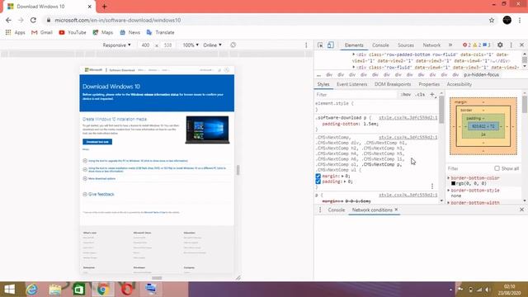Enable Show all computed properties checkbox
Viewport: 528px width, 297px height.
point(497,168)
